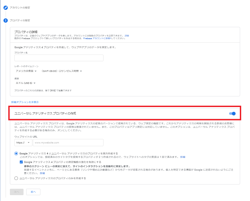Select the プロパティの設定 step label

pyautogui.click(x=20, y=20)
